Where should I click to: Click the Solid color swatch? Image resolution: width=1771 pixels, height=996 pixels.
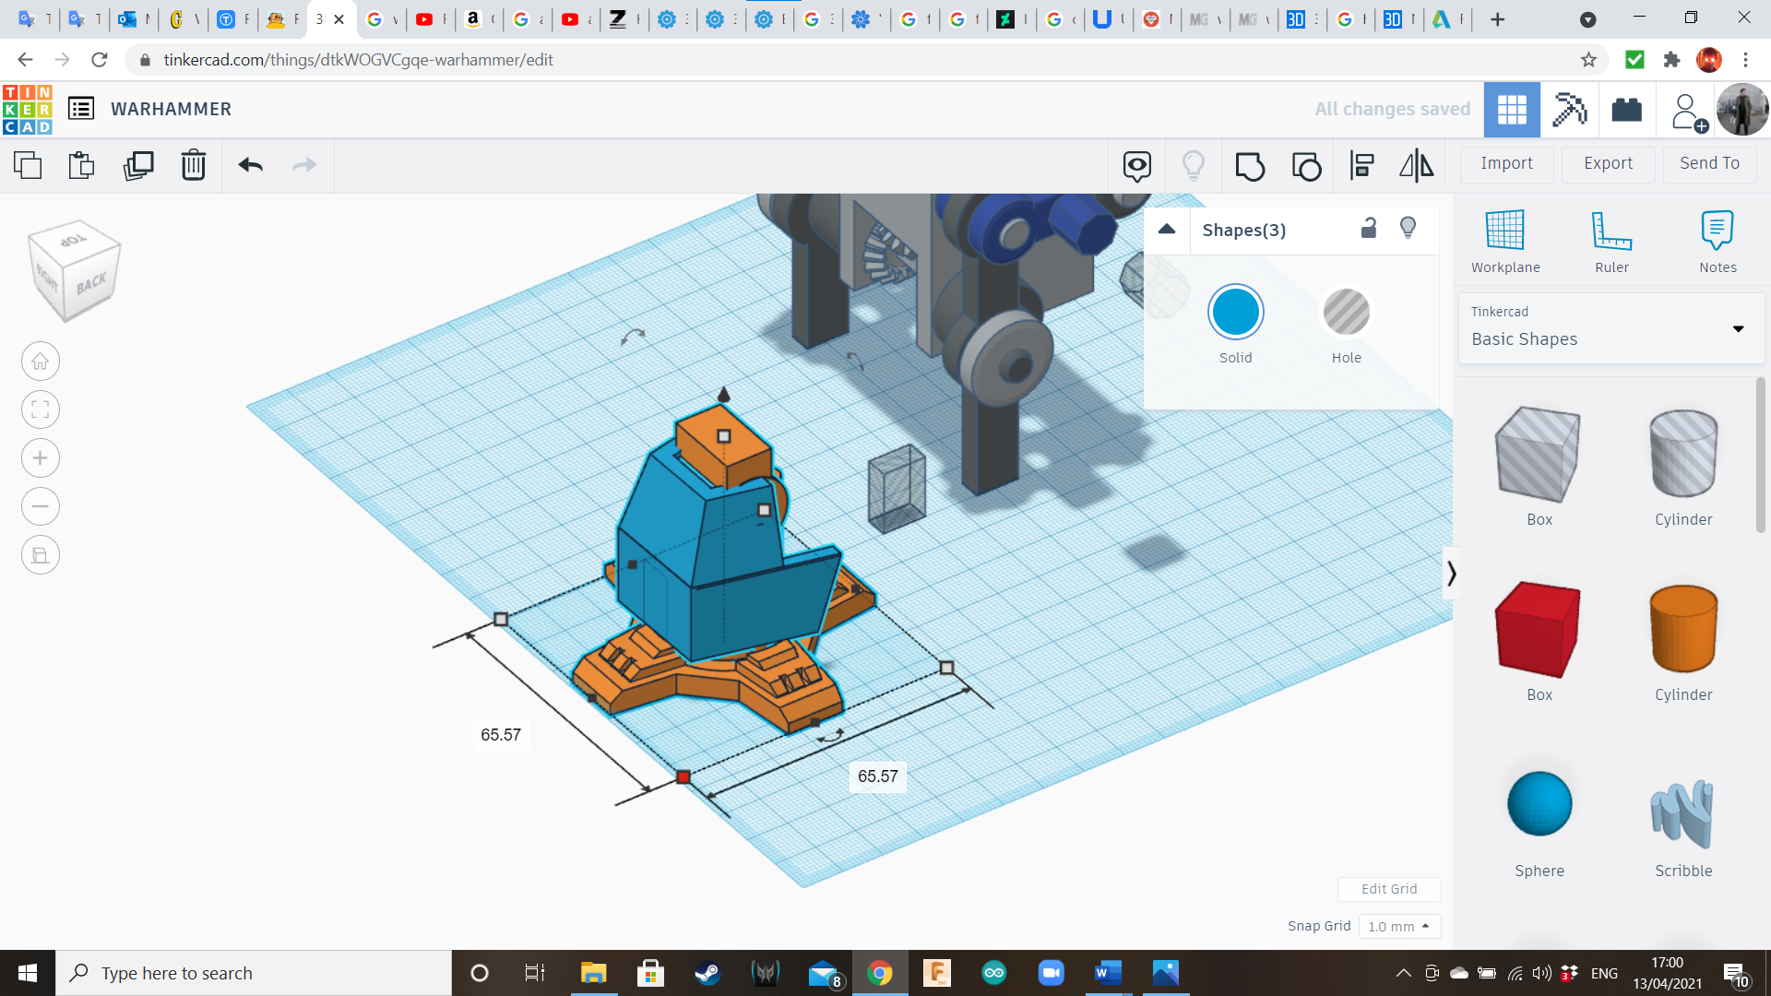[1235, 314]
